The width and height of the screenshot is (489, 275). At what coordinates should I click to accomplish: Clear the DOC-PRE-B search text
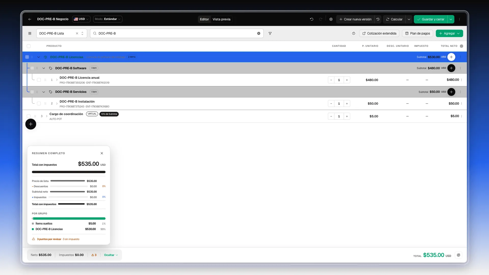tap(259, 33)
